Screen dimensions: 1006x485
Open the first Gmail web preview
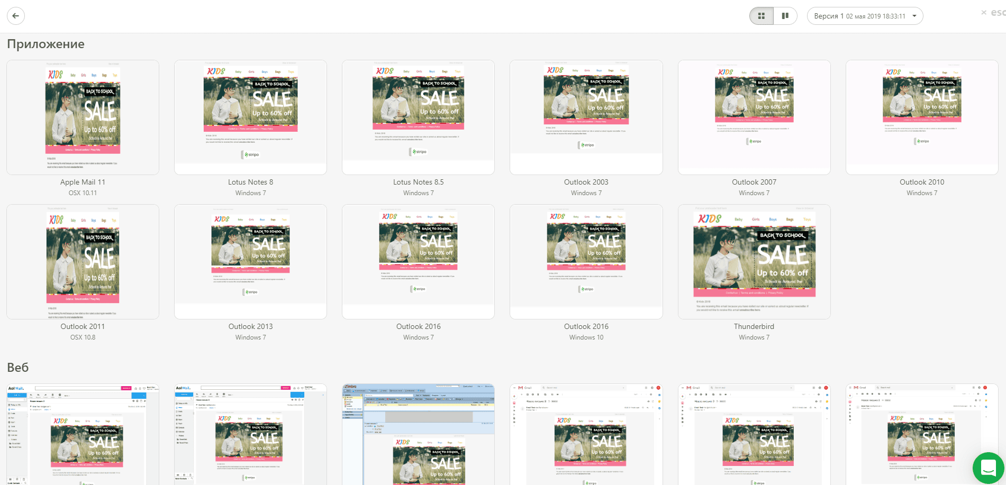pos(586,434)
